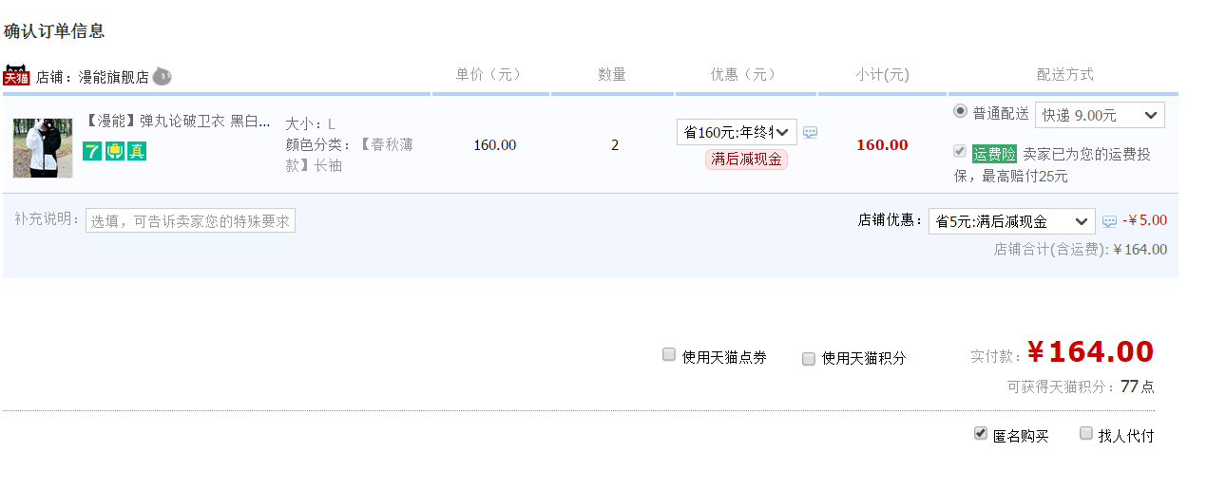Click the gray Wangwang chat icon beside store name
The height and width of the screenshot is (490, 1207).
[162, 76]
